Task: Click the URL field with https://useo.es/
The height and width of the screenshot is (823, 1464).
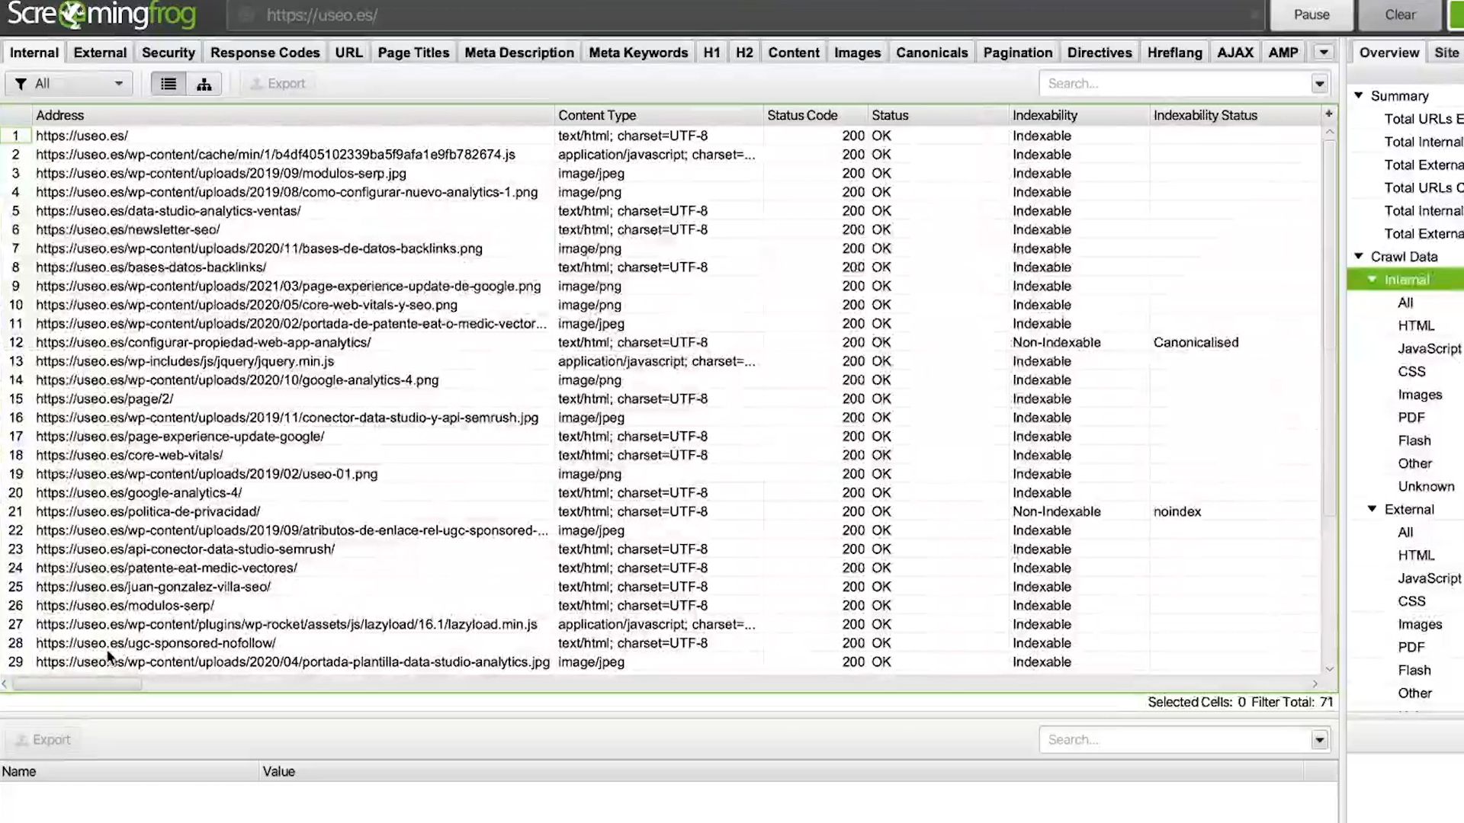Action: point(747,15)
